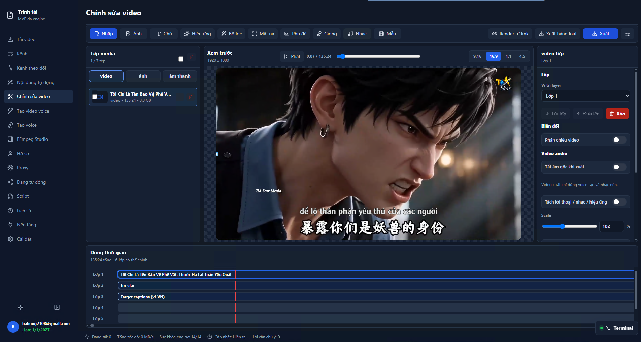Select 1:1 aspect ratio
This screenshot has width=641, height=342.
tap(508, 56)
